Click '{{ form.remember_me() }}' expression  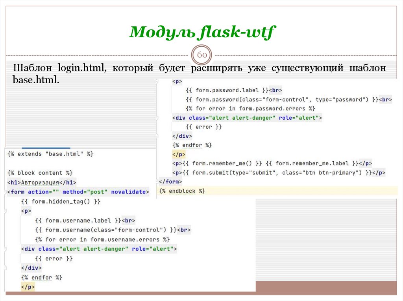(x=222, y=164)
